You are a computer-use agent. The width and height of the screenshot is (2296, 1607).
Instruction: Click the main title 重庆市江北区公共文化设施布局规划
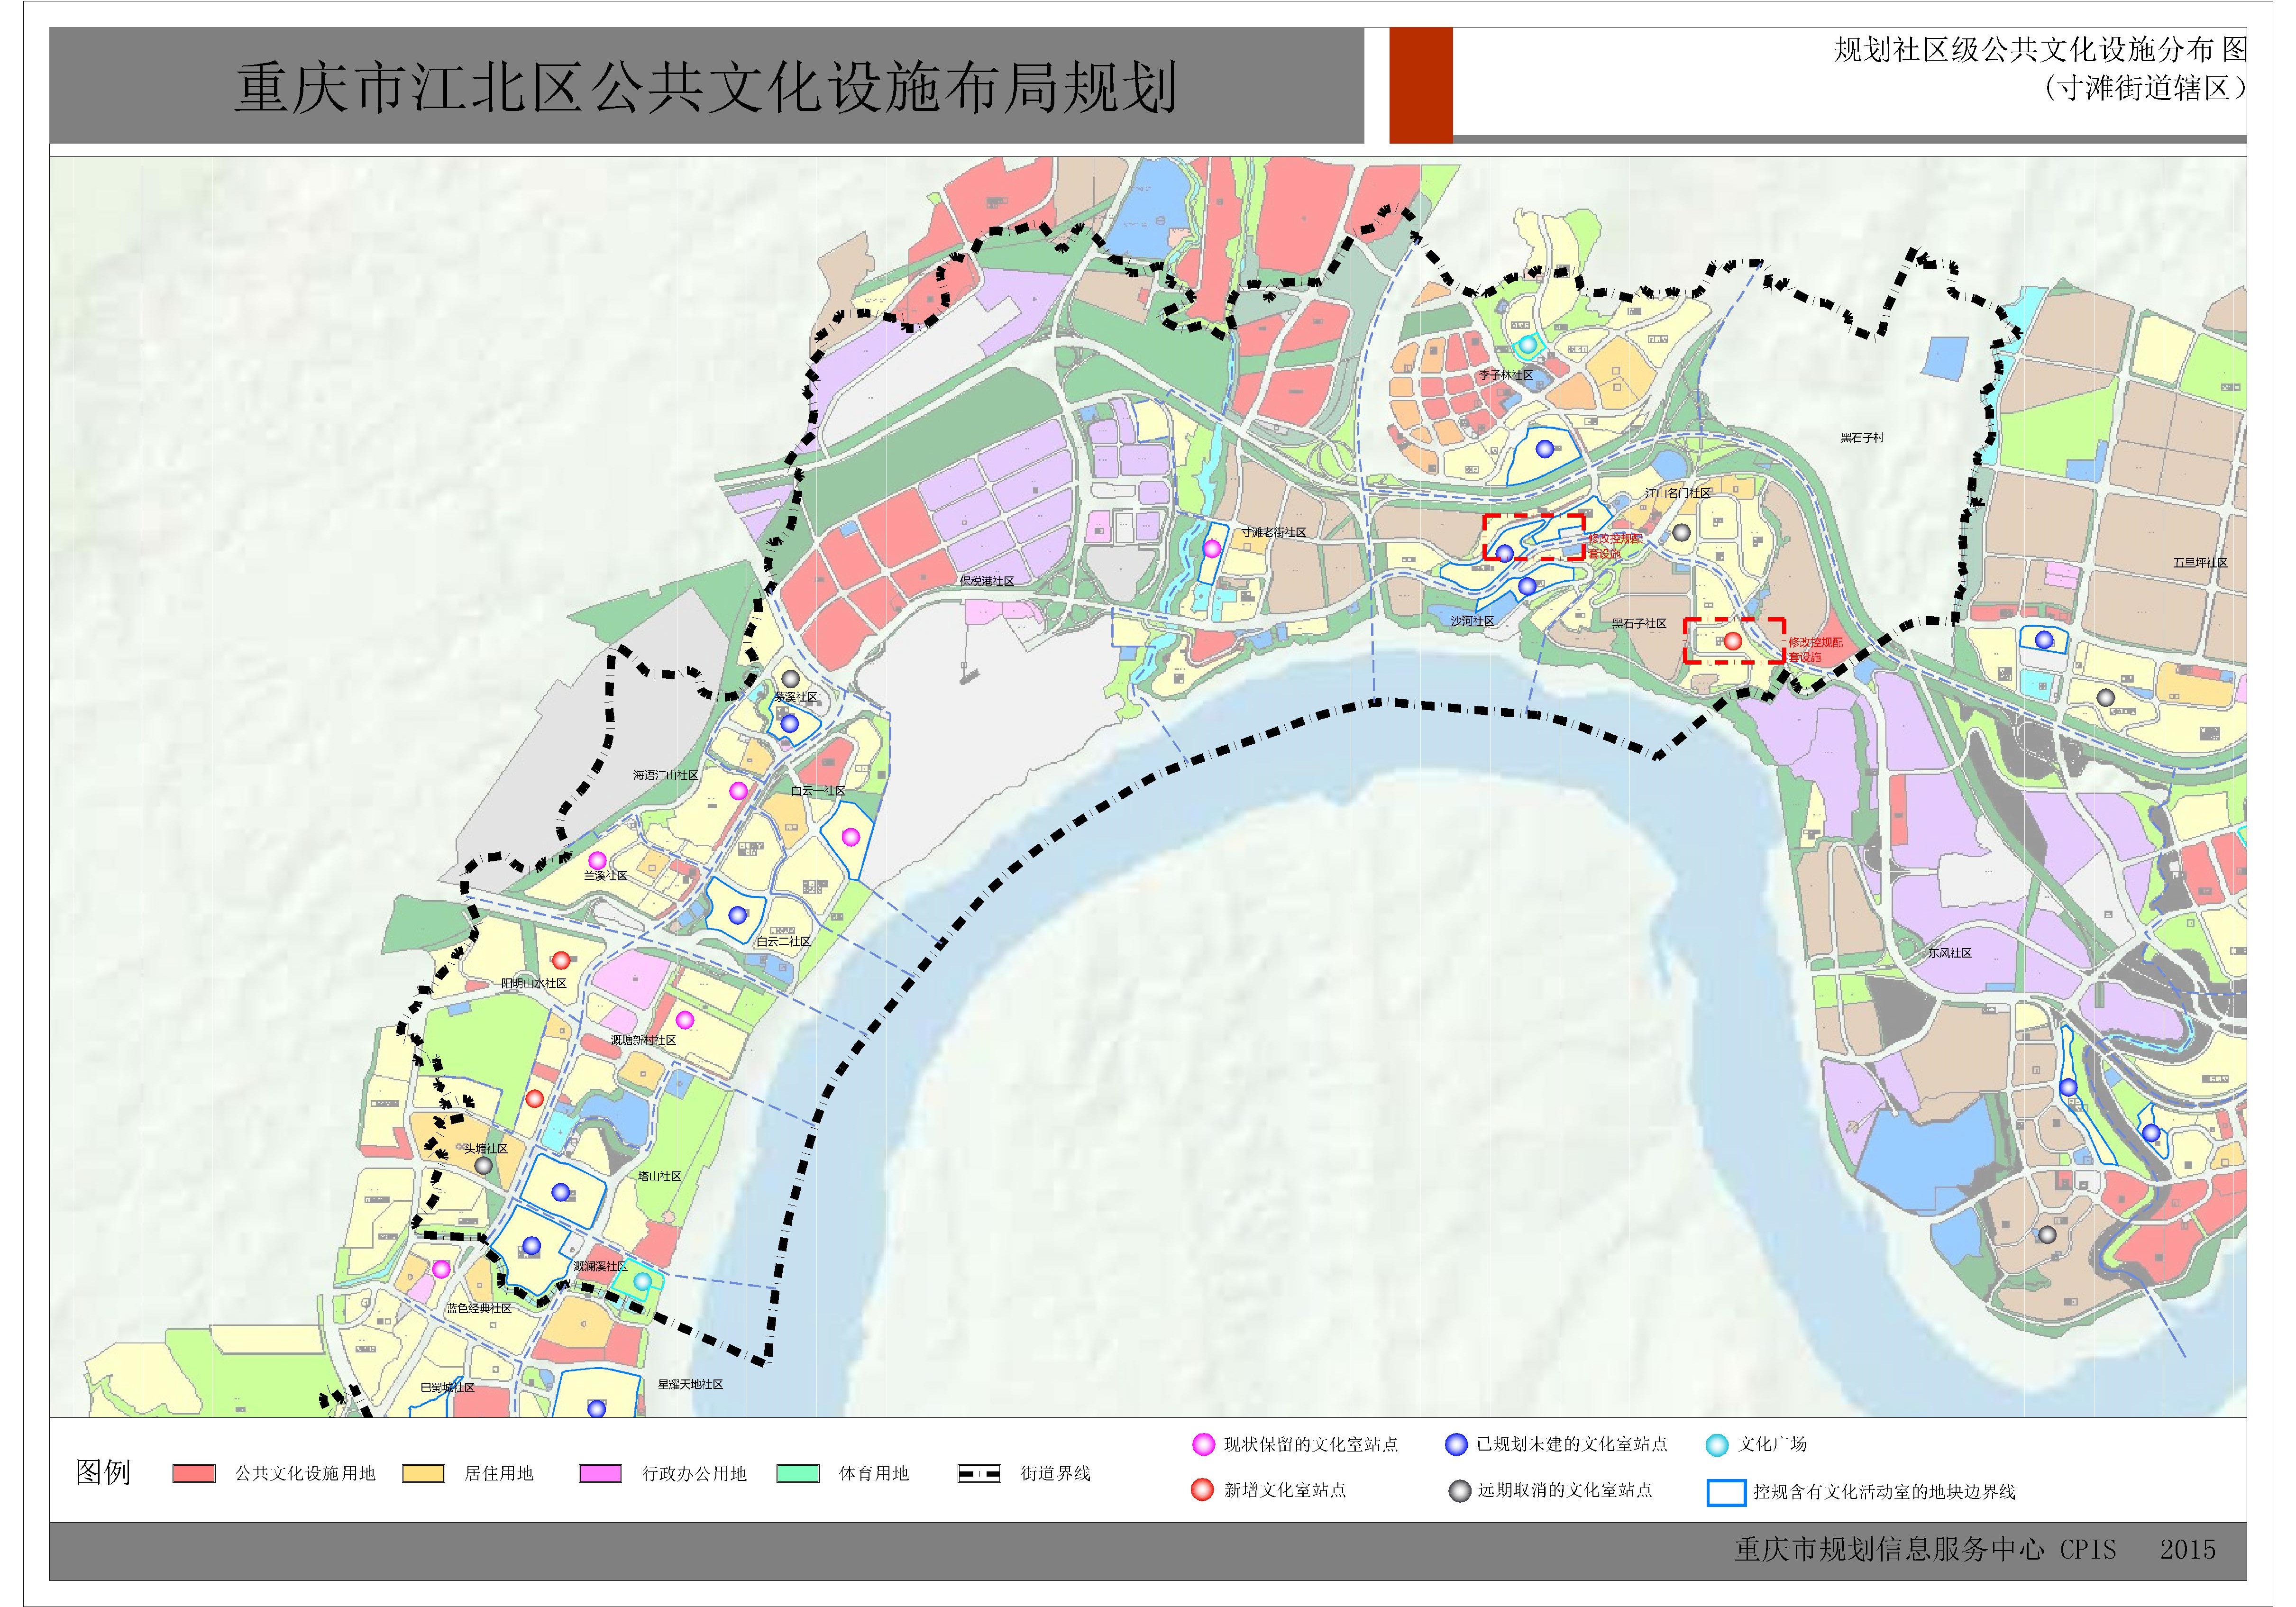click(x=705, y=88)
